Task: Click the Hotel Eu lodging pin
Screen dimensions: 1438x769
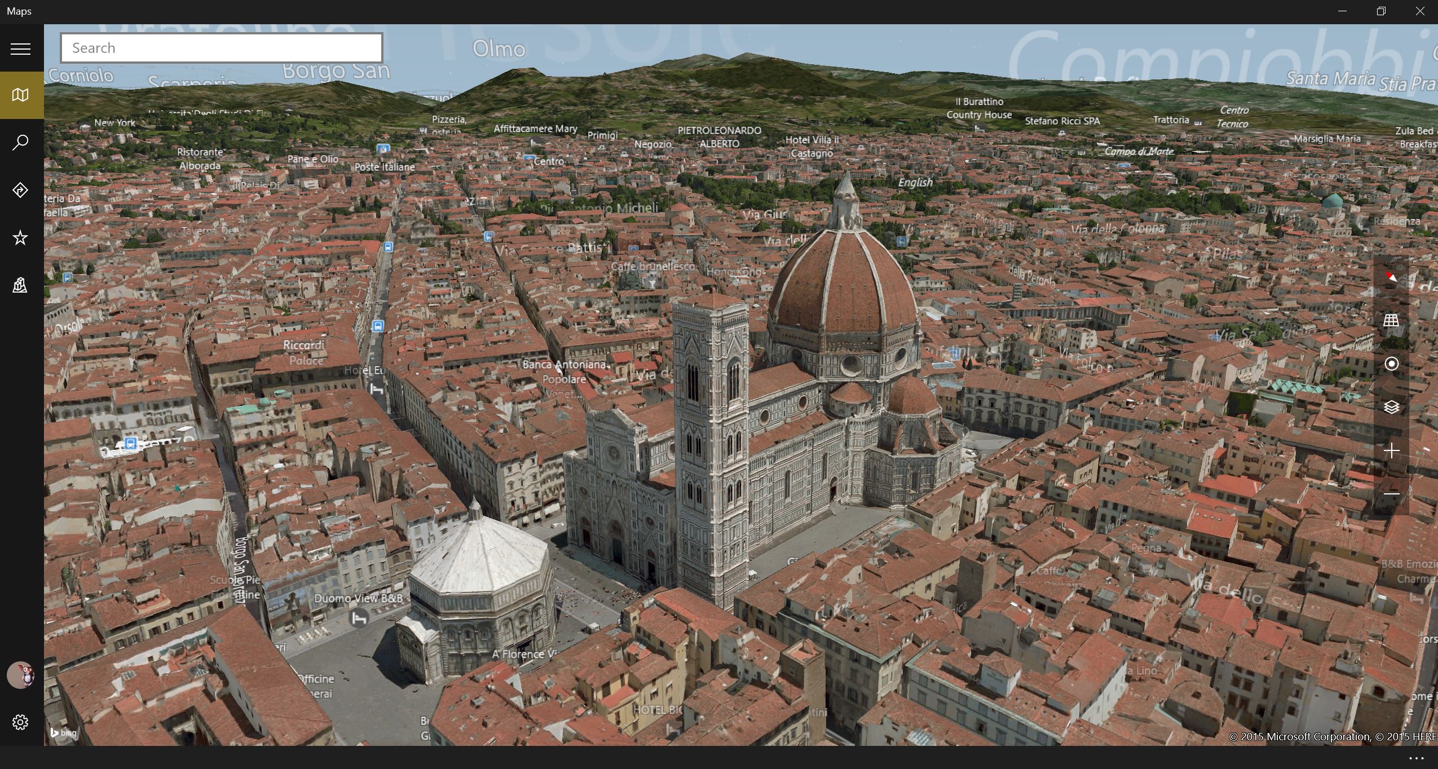Action: [377, 389]
